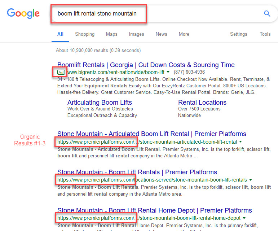Image resolution: width=278 pixels, height=231 pixels.
Task: Open Boomlift Rentals Georgia ad headline
Action: (146, 65)
